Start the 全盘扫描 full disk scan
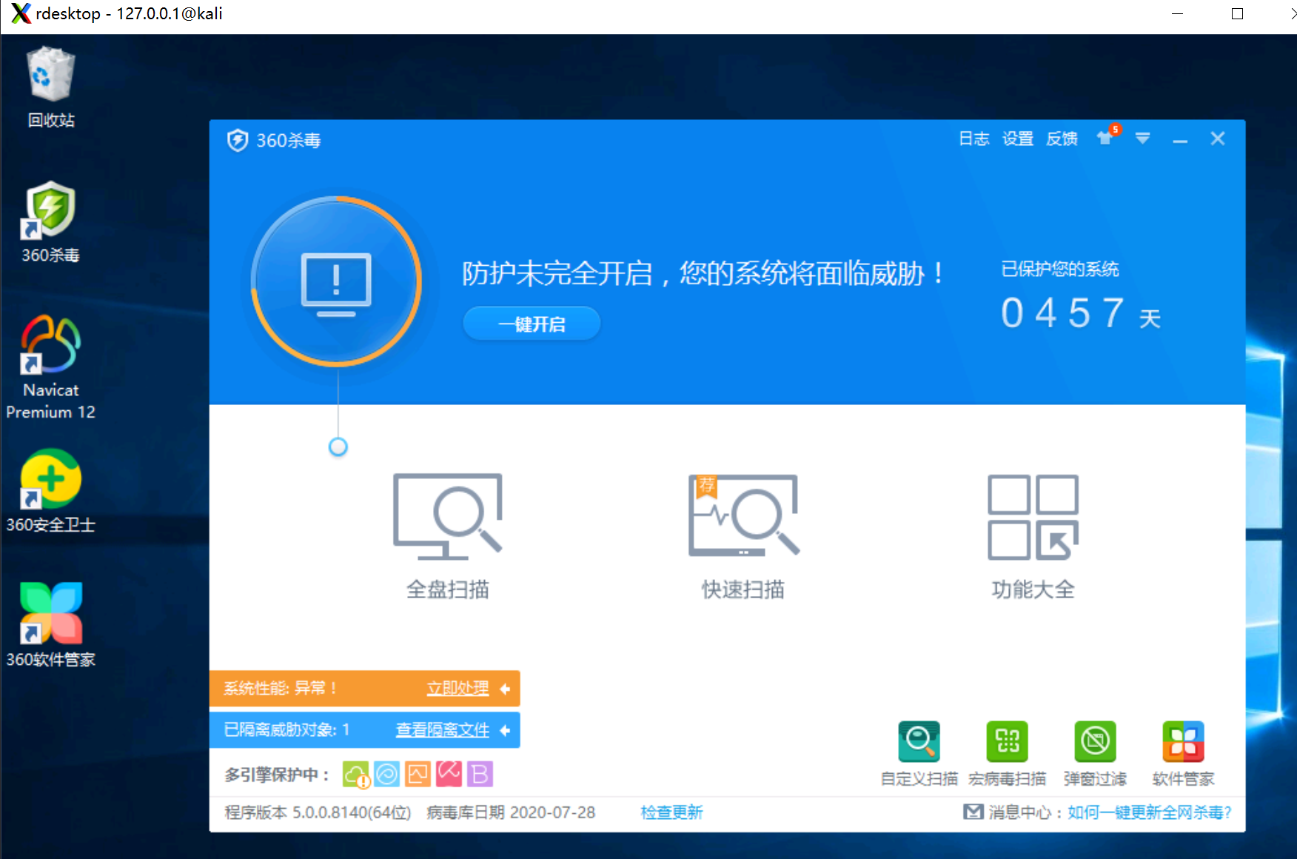Screen dimensions: 1297x859 point(447,537)
